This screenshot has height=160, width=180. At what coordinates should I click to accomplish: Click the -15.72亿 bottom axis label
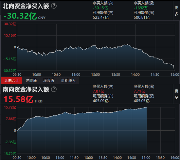click(9, 154)
